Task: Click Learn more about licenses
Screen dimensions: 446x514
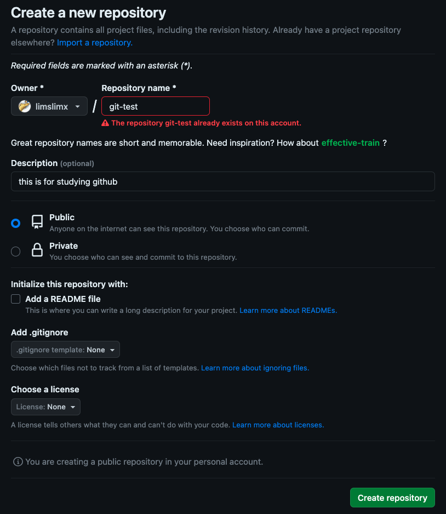Action: (277, 425)
